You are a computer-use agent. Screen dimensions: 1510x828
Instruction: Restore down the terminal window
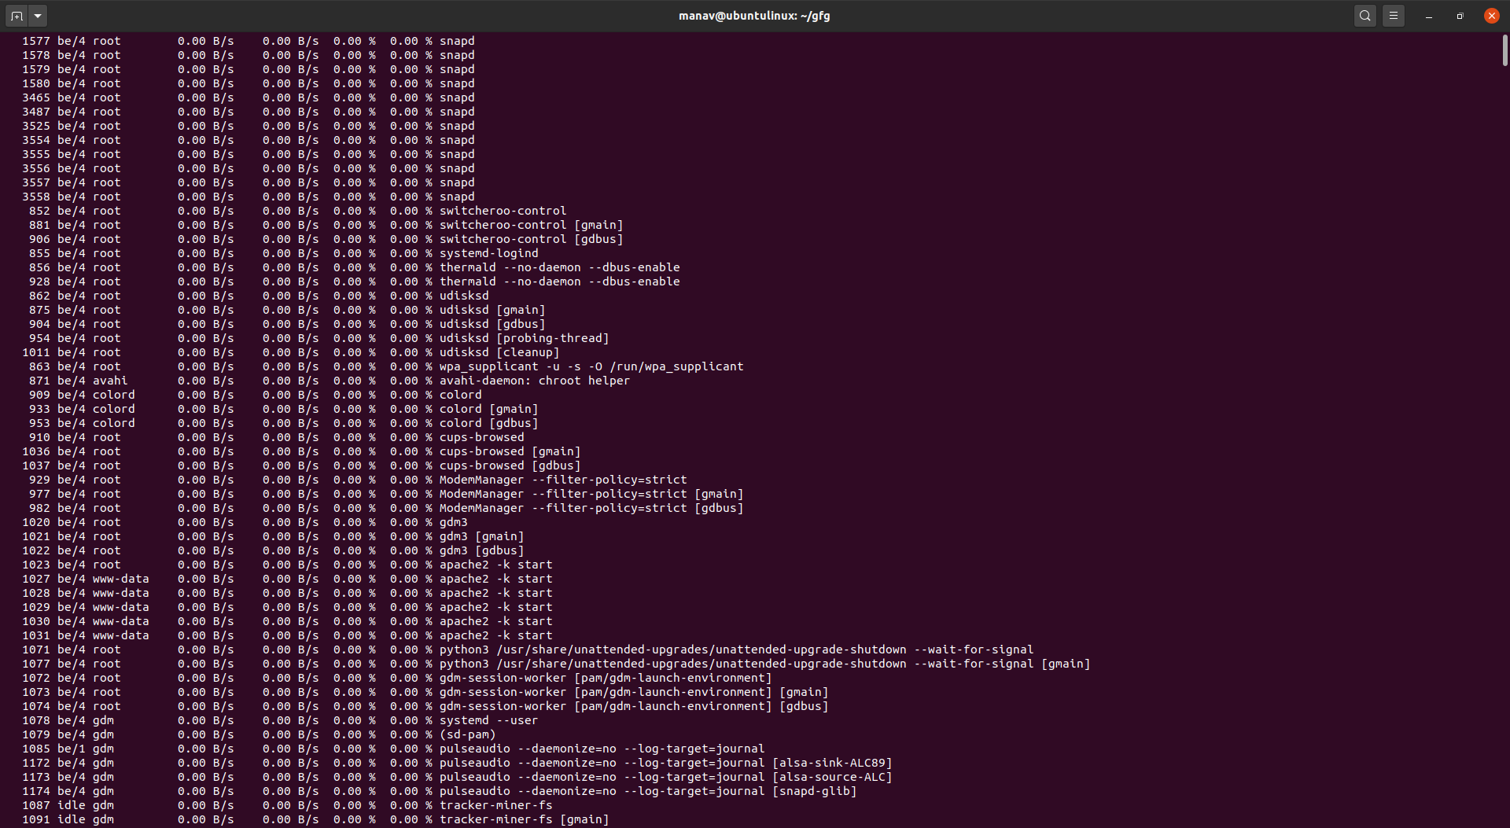tap(1460, 16)
